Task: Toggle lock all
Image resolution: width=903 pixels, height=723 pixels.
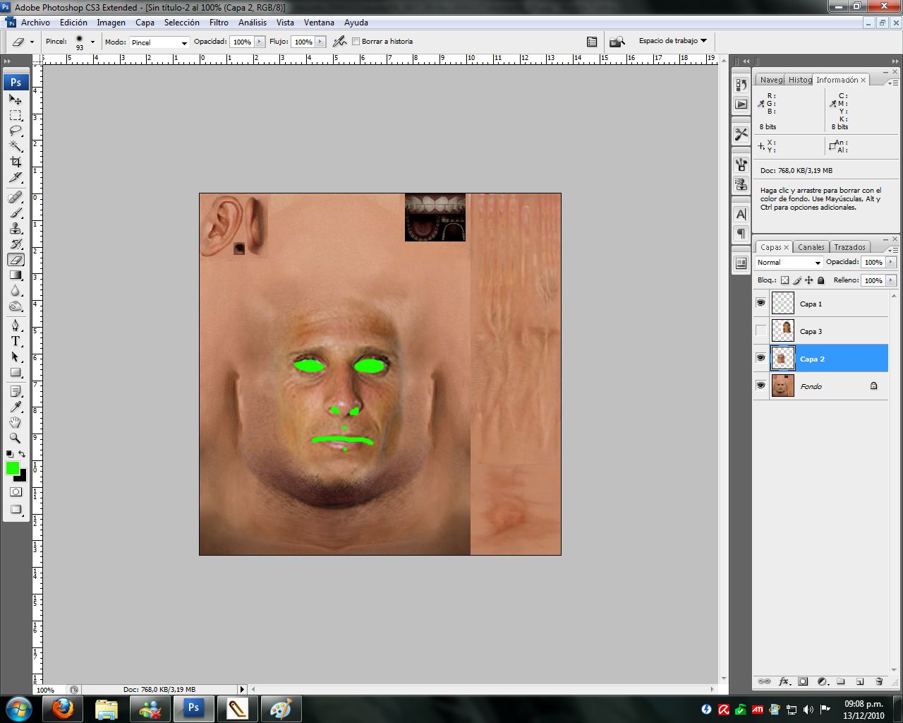Action: (x=821, y=280)
